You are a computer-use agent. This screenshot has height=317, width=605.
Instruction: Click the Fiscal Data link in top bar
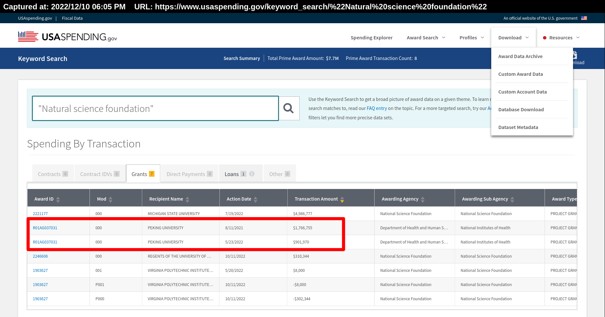click(72, 18)
